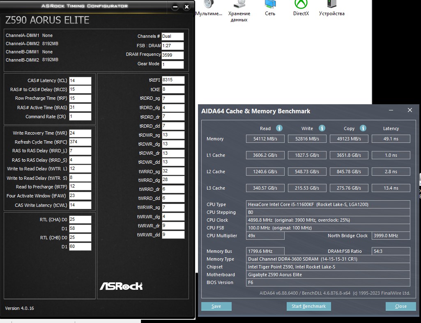Click the Write info icon in AIDA64
The width and height of the screenshot is (421, 323).
coord(322,128)
